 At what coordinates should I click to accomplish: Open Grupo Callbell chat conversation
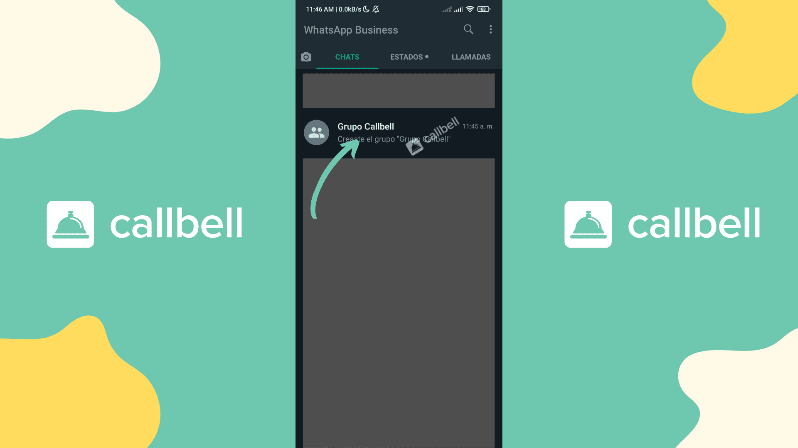pos(399,132)
